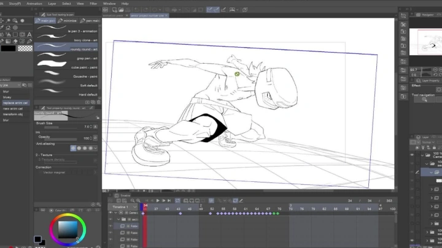
Task: Click the Brush Size slider
Action: coord(61,127)
